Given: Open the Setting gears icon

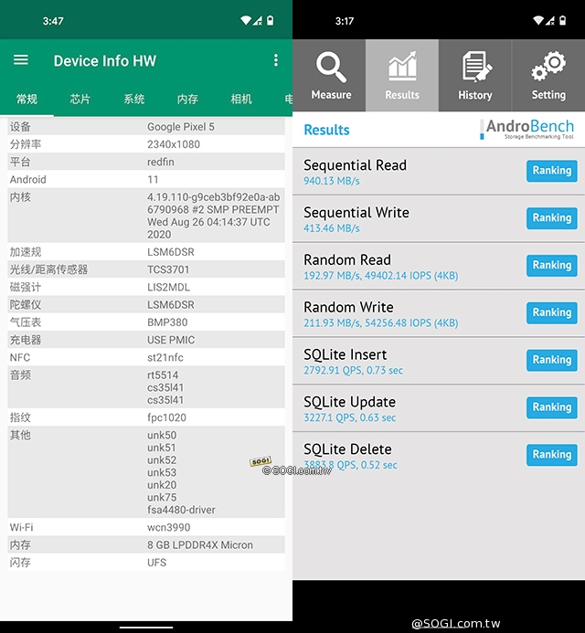Looking at the screenshot, I should coord(548,75).
